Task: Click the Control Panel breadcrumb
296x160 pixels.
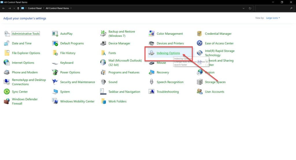Action: pos(35,8)
